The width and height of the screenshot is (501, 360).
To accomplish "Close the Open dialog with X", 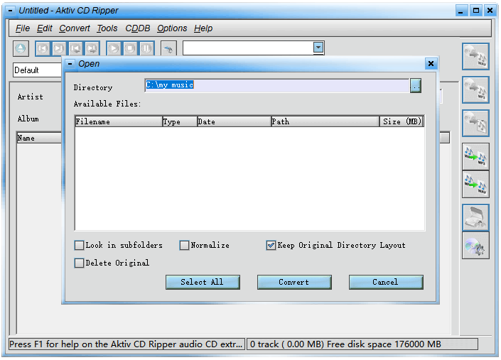I will click(x=431, y=64).
